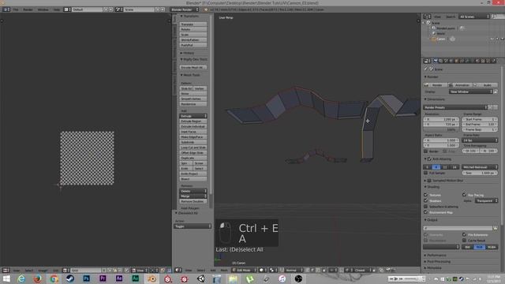The height and width of the screenshot is (284, 505).
Task: Open Windows Start menu
Action: point(6,278)
